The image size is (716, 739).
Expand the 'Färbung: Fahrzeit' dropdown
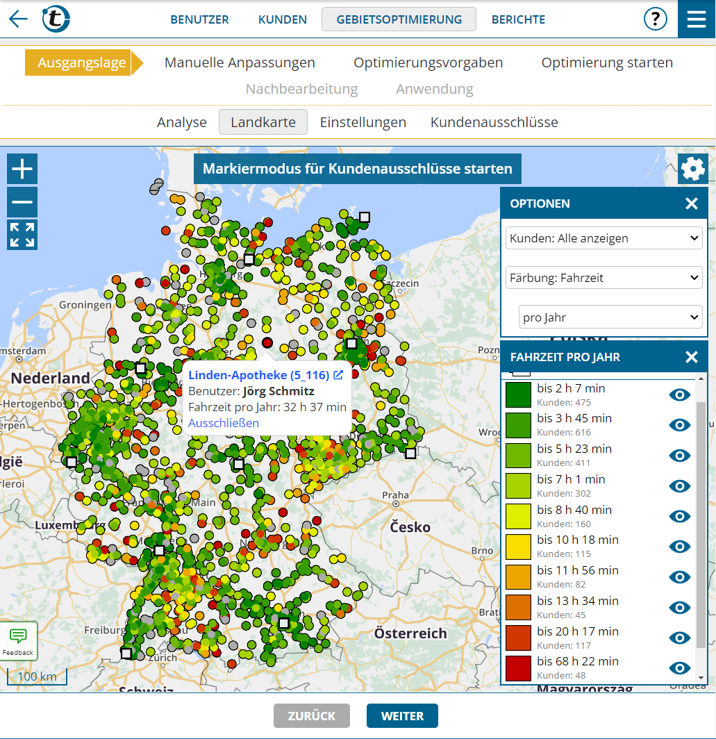click(603, 278)
